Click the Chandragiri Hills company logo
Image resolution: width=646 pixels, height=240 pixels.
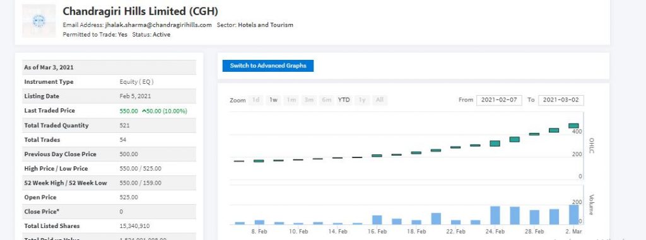coord(38,21)
